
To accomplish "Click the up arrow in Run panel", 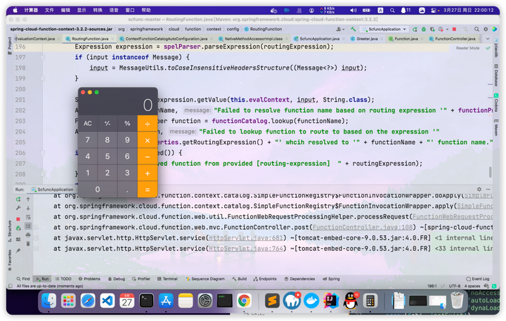I will pyautogui.click(x=28, y=199).
